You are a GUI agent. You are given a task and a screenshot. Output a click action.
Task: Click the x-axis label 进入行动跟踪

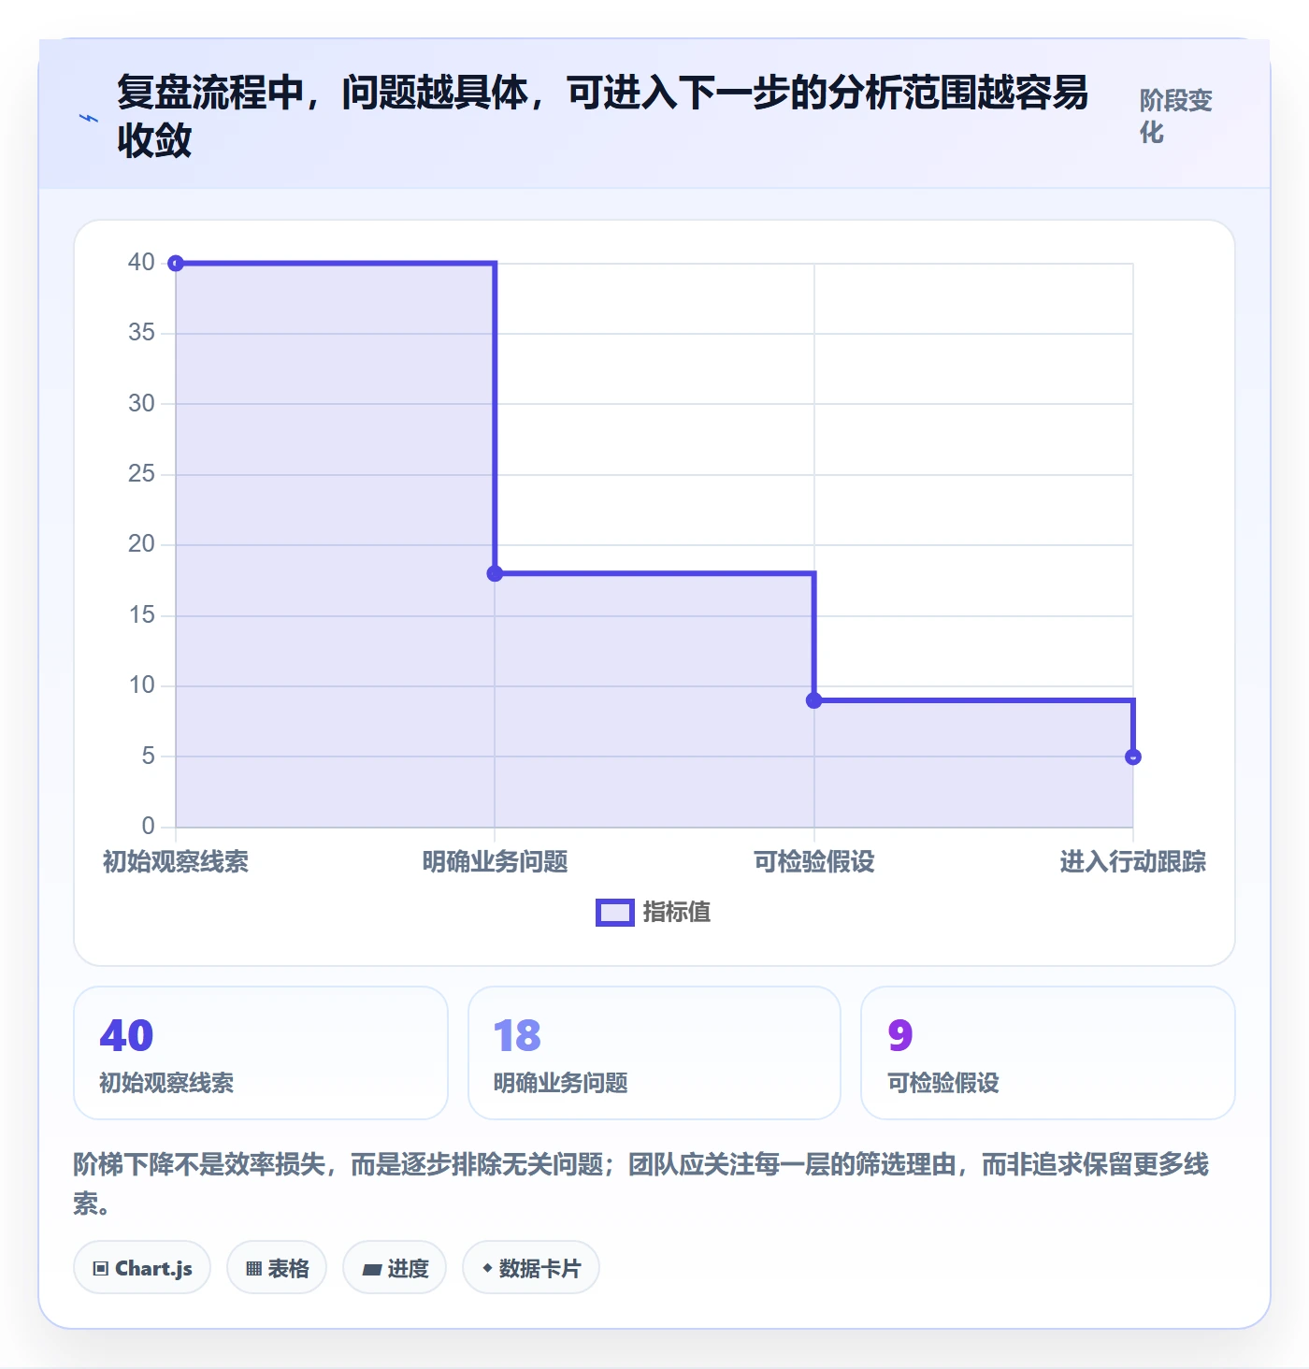coord(1133,861)
